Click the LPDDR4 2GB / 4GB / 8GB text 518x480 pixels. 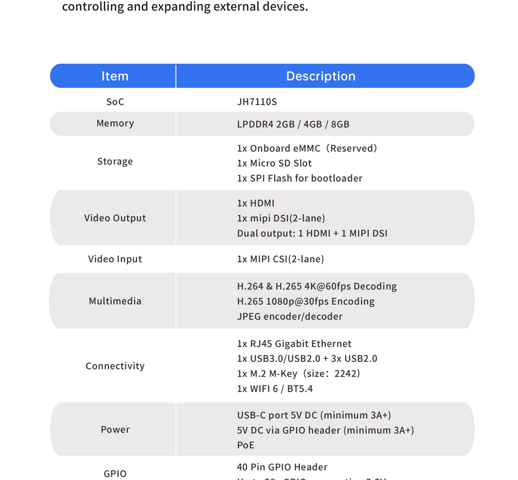coord(293,124)
